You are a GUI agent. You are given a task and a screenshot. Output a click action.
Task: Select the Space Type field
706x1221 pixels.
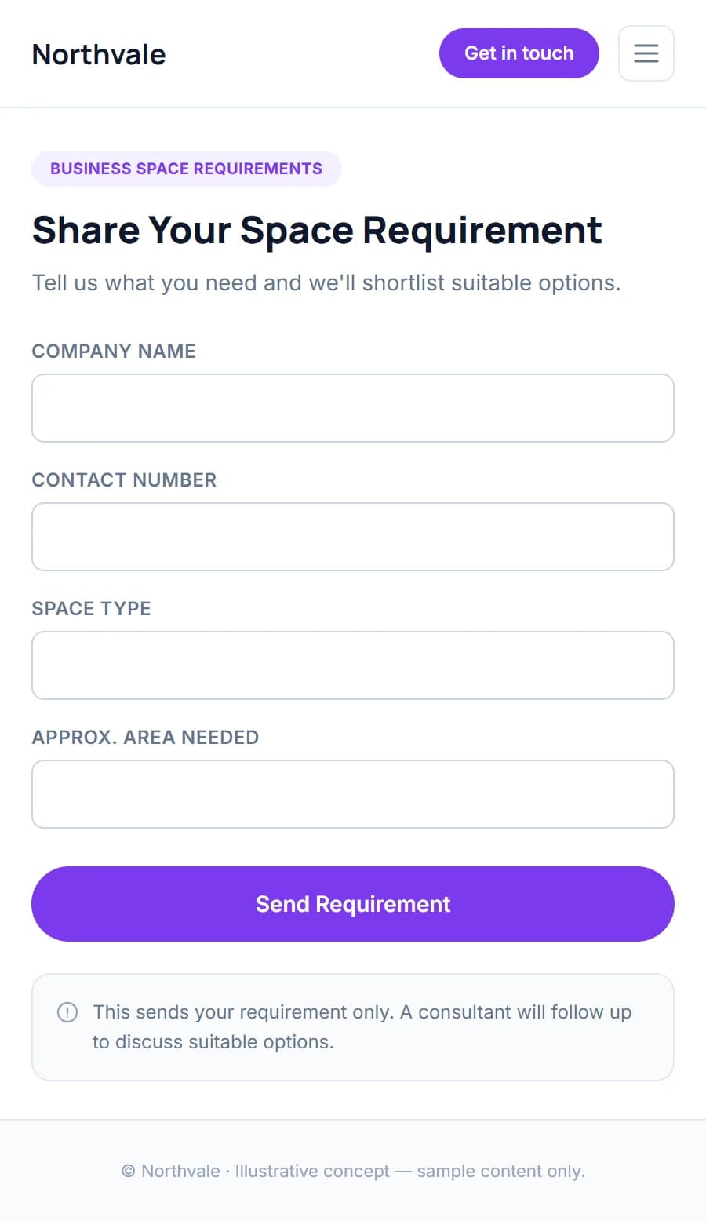353,665
